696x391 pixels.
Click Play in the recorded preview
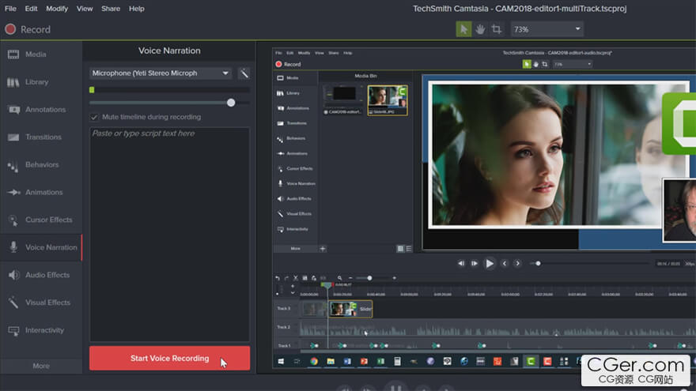click(489, 264)
